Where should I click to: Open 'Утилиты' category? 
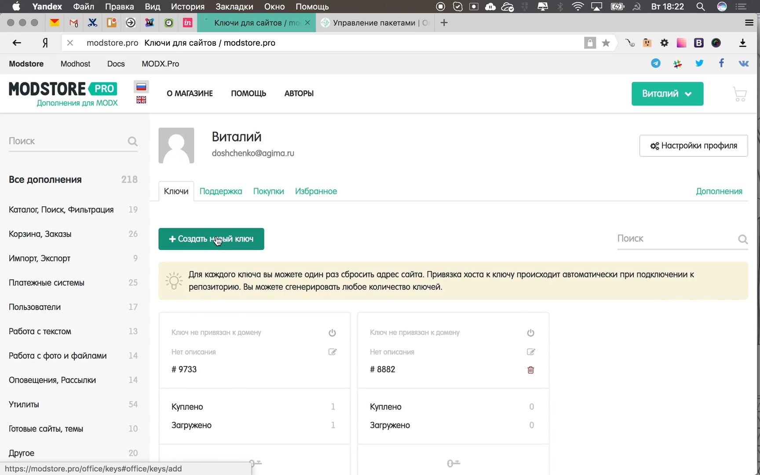click(73, 404)
